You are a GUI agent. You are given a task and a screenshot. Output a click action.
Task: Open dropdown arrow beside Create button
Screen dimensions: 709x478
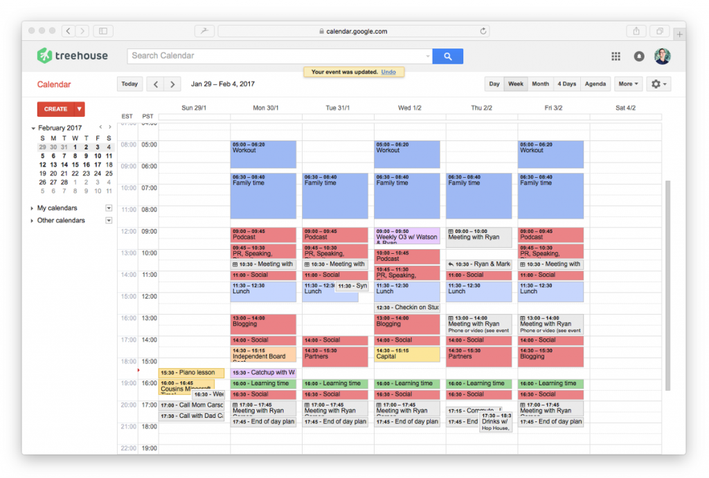click(80, 109)
